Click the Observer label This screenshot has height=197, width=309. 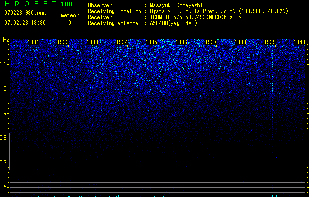(x=100, y=5)
